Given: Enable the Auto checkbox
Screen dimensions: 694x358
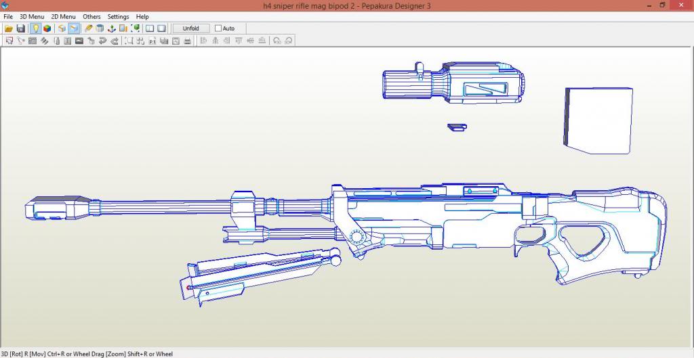Looking at the screenshot, I should [x=218, y=28].
